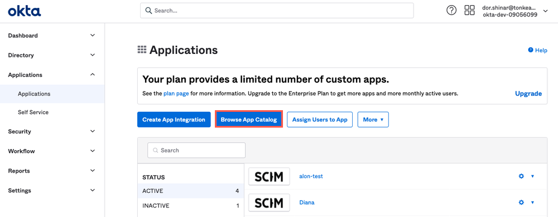Open the help question mark icon
Image resolution: width=558 pixels, height=217 pixels.
click(451, 11)
